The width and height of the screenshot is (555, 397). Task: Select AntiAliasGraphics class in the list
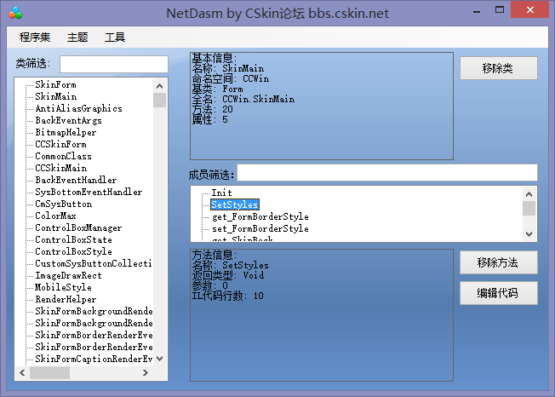78,109
